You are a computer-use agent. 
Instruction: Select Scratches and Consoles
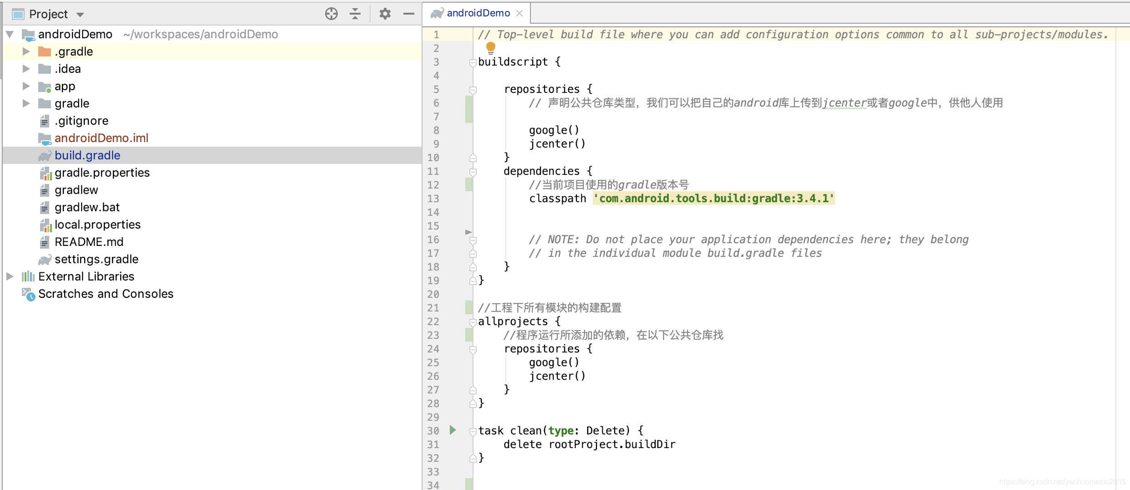point(106,294)
